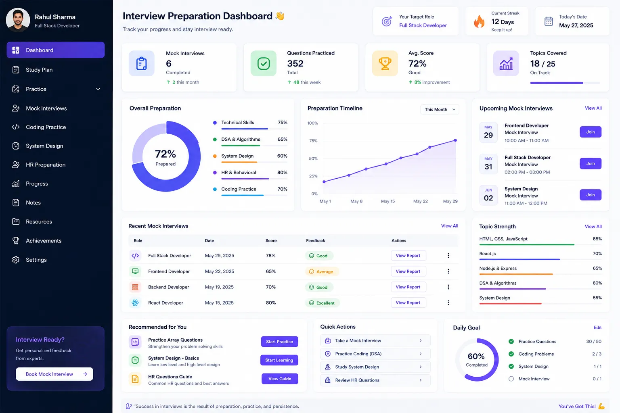Open Review HR Questions quick action
Viewport: 620px width, 413px height.
point(375,380)
